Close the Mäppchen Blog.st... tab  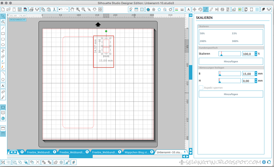(x=152, y=152)
